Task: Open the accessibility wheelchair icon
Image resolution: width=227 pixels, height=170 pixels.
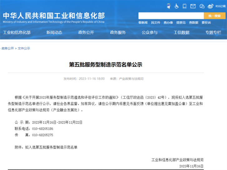Action: pos(176,6)
